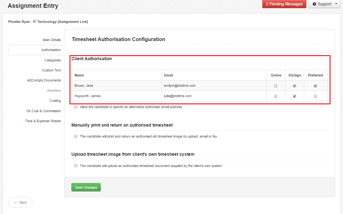Enable Online authorisation for Hayworth, James

click(x=276, y=96)
